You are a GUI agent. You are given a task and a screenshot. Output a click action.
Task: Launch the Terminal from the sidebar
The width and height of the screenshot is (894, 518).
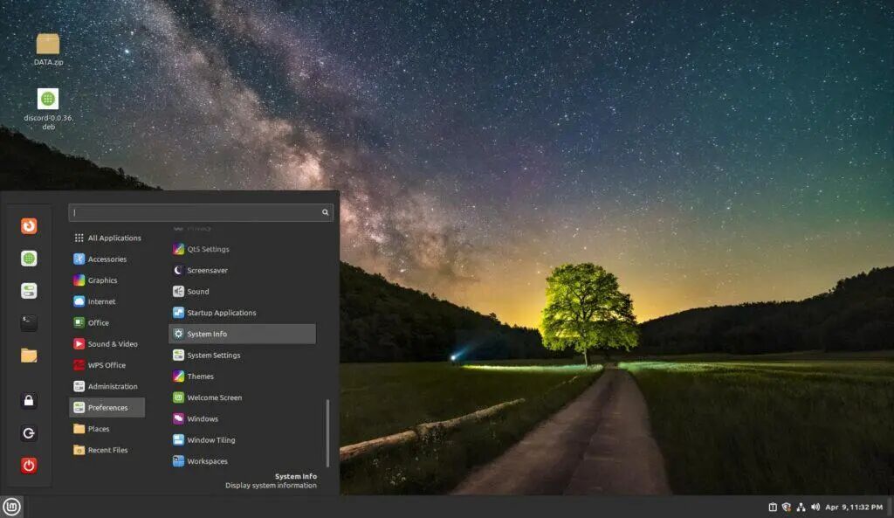tap(29, 321)
